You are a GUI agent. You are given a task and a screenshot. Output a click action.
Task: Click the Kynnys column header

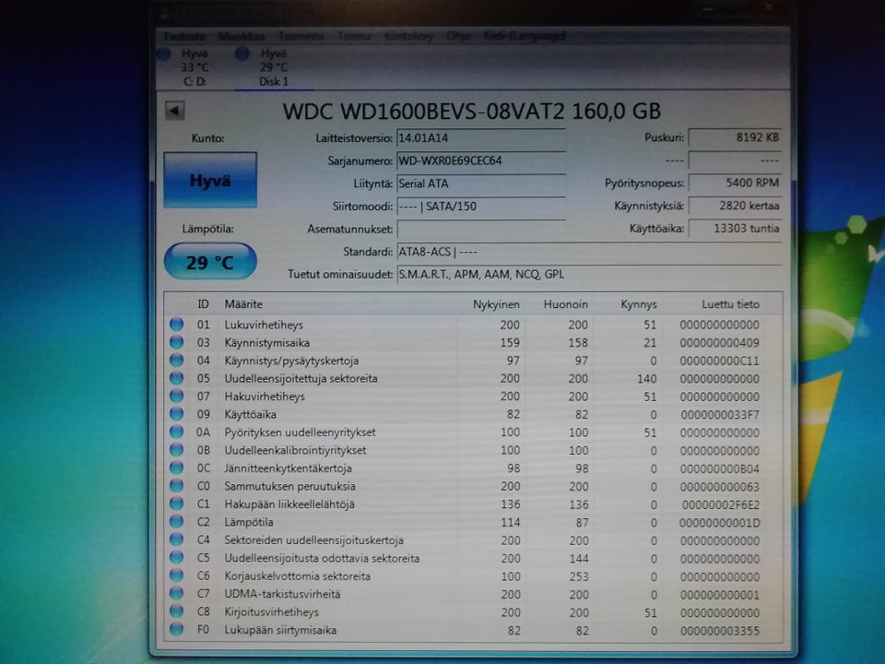[x=638, y=304]
